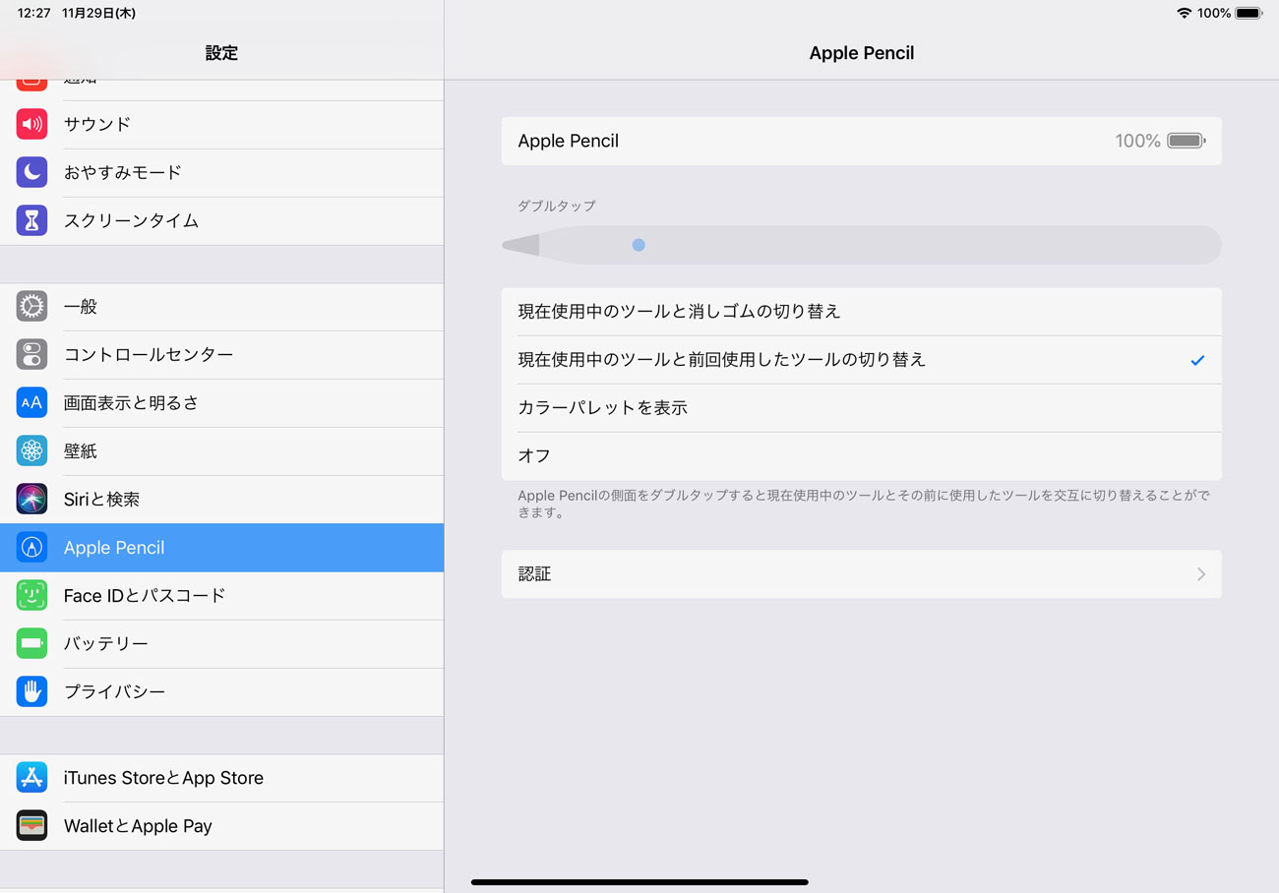The height and width of the screenshot is (893, 1279).
Task: Open 壁紙 settings
Action: [x=221, y=451]
